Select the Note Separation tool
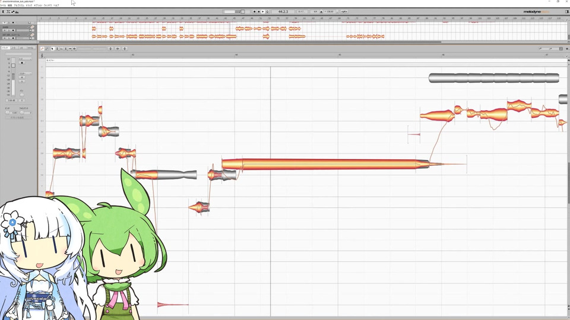This screenshot has height=320, width=570. click(x=75, y=49)
